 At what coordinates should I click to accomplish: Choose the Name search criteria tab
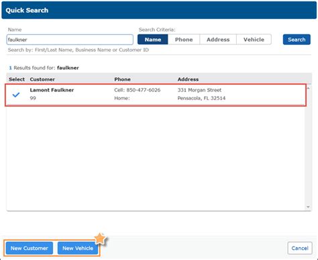(153, 40)
